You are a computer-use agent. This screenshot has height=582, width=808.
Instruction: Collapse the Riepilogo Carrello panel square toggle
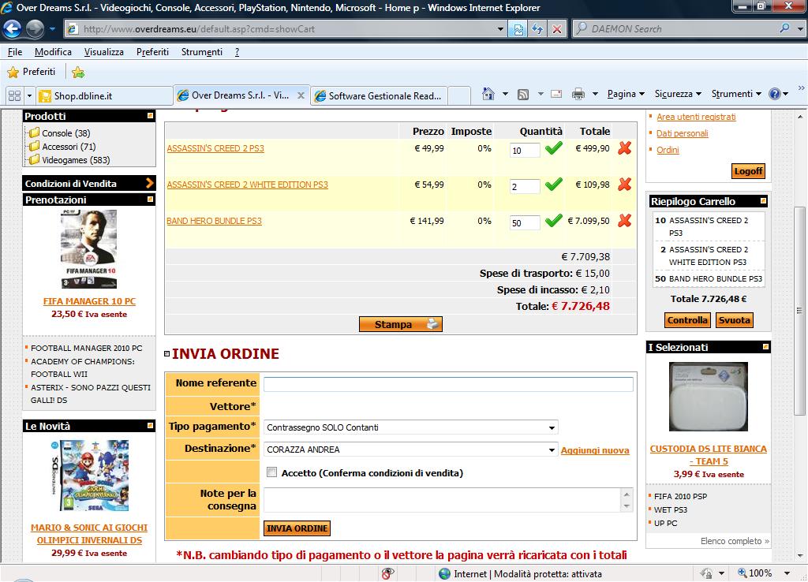[x=763, y=201]
